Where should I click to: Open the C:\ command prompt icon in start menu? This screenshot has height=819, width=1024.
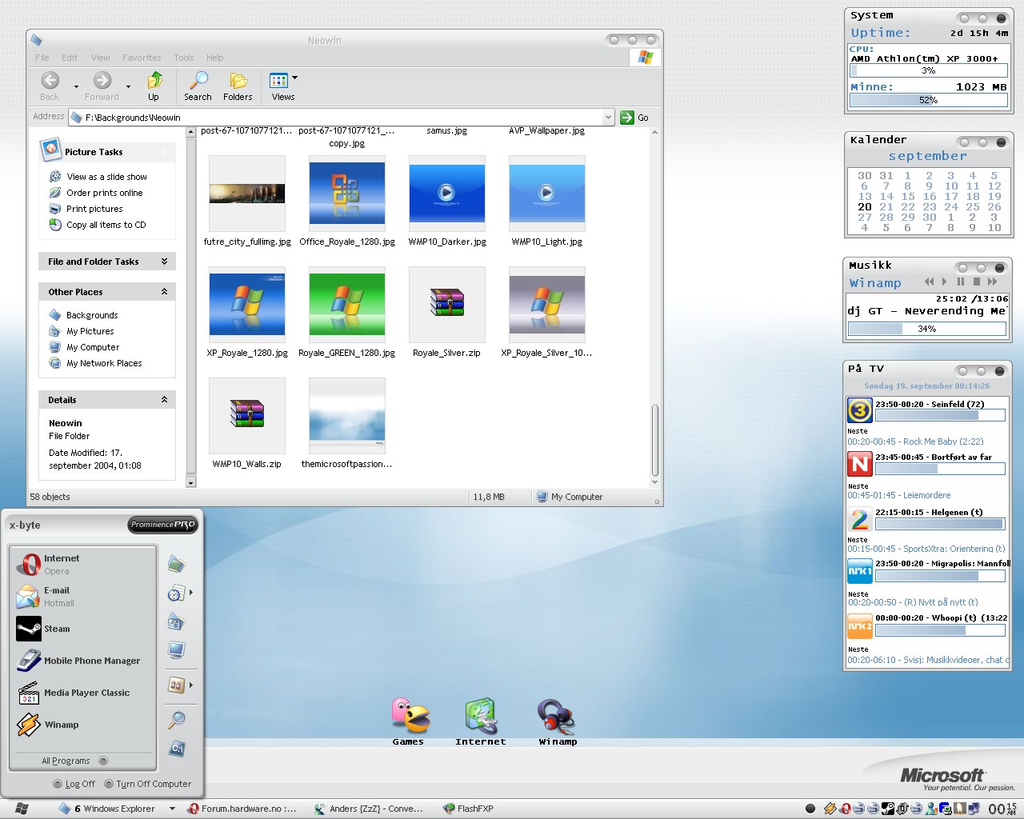click(x=177, y=749)
